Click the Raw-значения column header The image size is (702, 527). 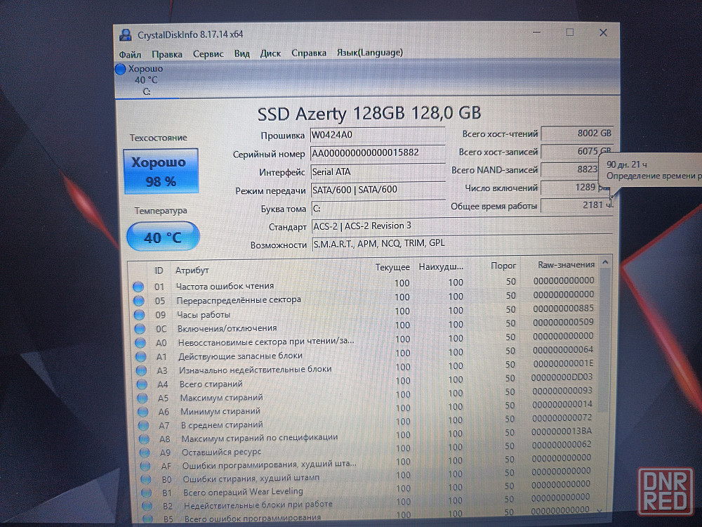pos(566,265)
